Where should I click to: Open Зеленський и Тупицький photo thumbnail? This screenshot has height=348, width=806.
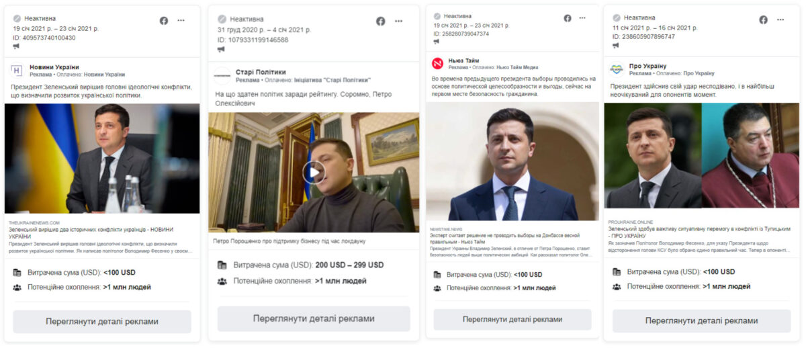(x=701, y=155)
